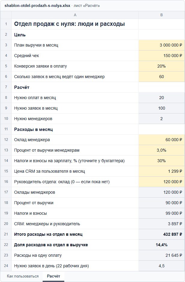Select column A header
This screenshot has height=282, width=185.
pyautogui.click(x=75, y=15)
